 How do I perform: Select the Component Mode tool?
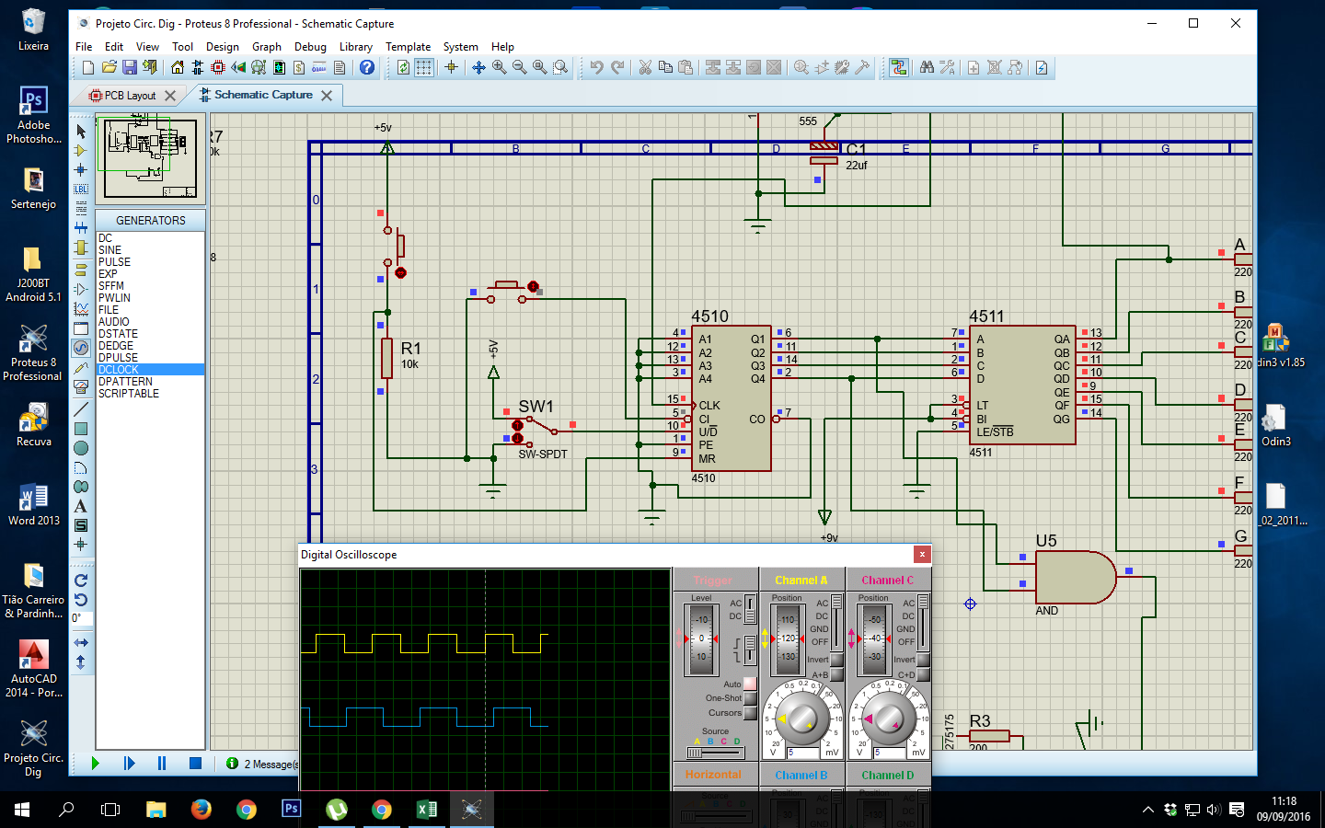(81, 150)
